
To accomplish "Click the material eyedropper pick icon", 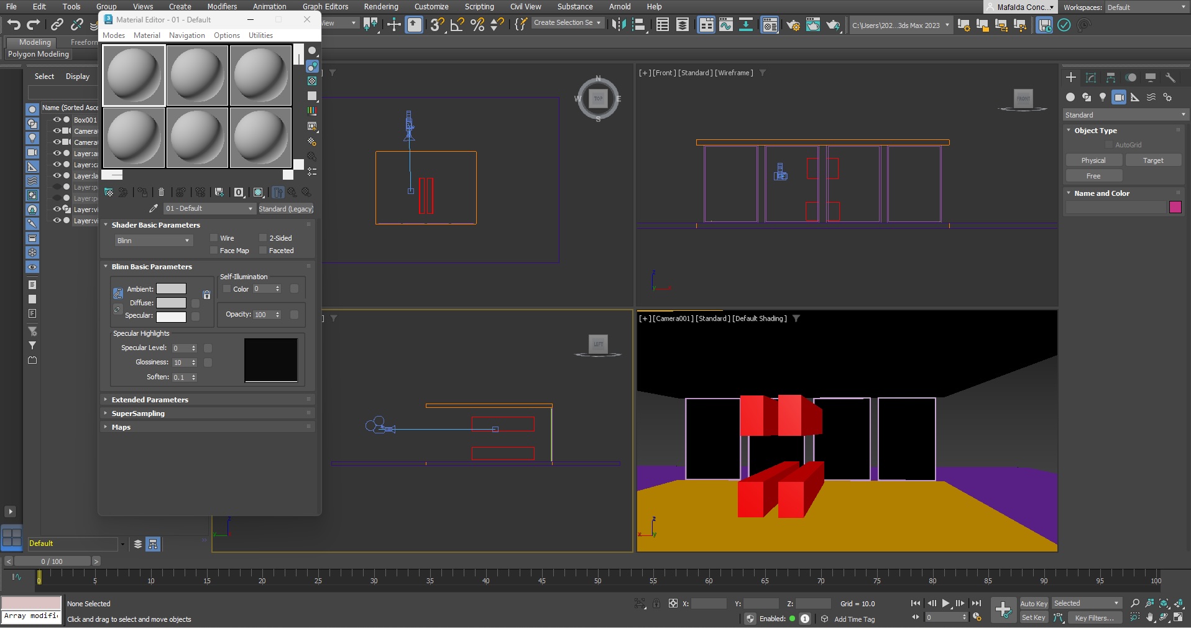I will [154, 209].
